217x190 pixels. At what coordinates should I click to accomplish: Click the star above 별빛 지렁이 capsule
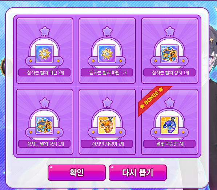point(170,103)
